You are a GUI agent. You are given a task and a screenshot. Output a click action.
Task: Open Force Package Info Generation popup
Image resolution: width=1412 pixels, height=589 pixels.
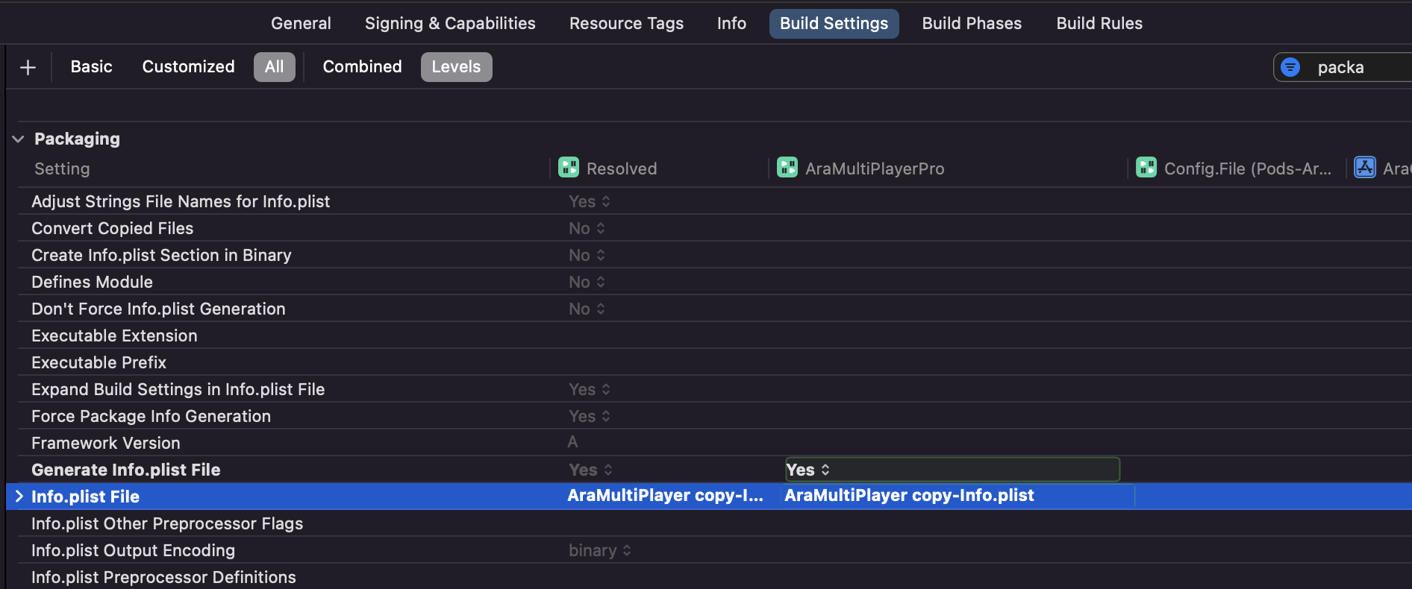pos(590,416)
